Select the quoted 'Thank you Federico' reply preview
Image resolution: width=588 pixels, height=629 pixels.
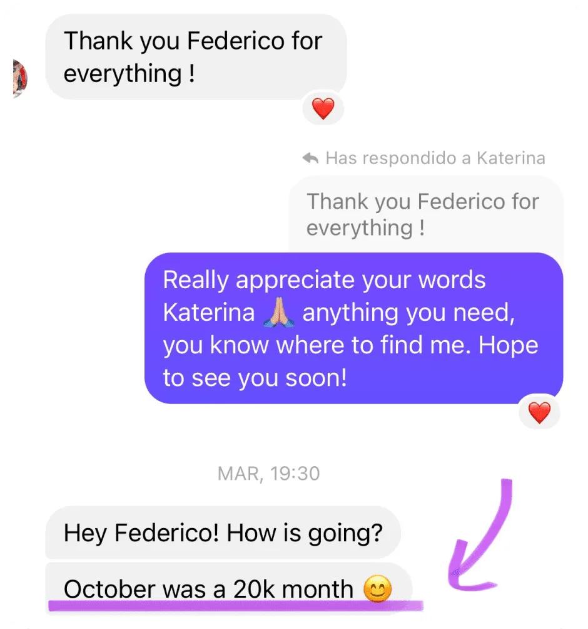click(426, 214)
